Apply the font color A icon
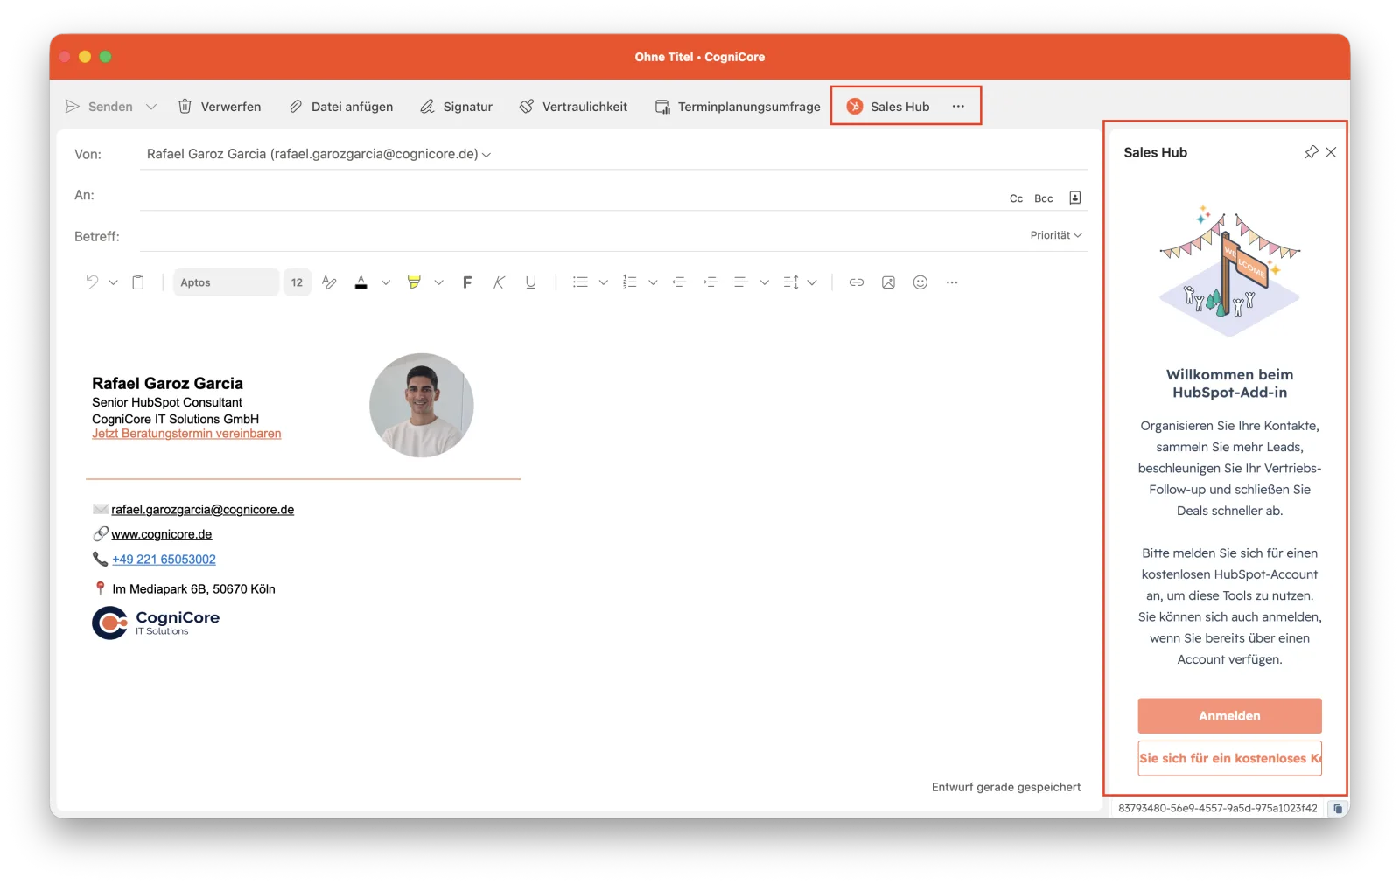1400x884 pixels. (x=360, y=282)
